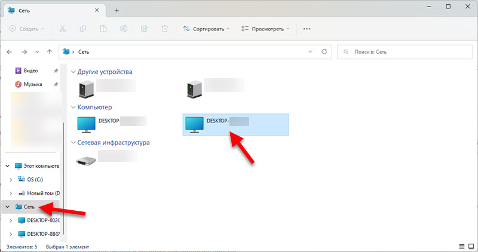Viewport: 478px width, 252px height.
Task: Open a new tab with plus button
Action: [117, 10]
